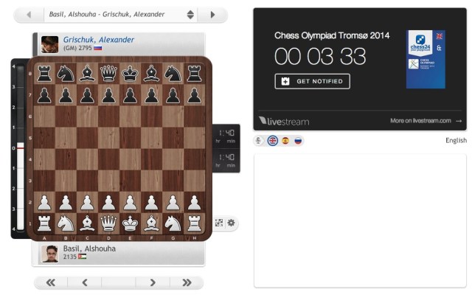Advance one move forward
The width and height of the screenshot is (472, 295).
click(x=153, y=282)
